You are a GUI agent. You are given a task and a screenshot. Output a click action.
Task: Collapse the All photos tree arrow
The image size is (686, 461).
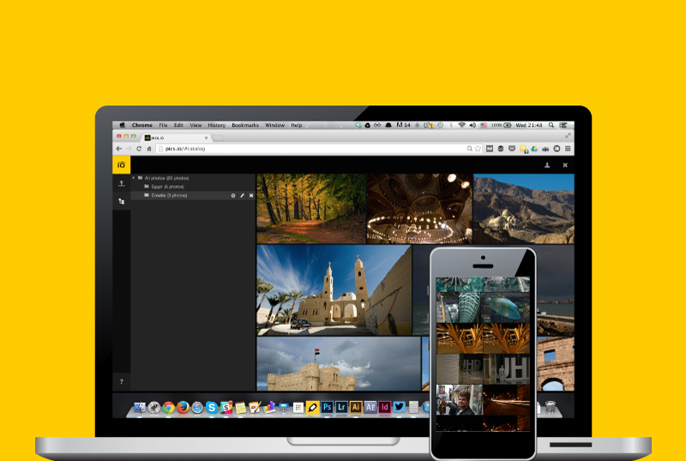(x=134, y=177)
